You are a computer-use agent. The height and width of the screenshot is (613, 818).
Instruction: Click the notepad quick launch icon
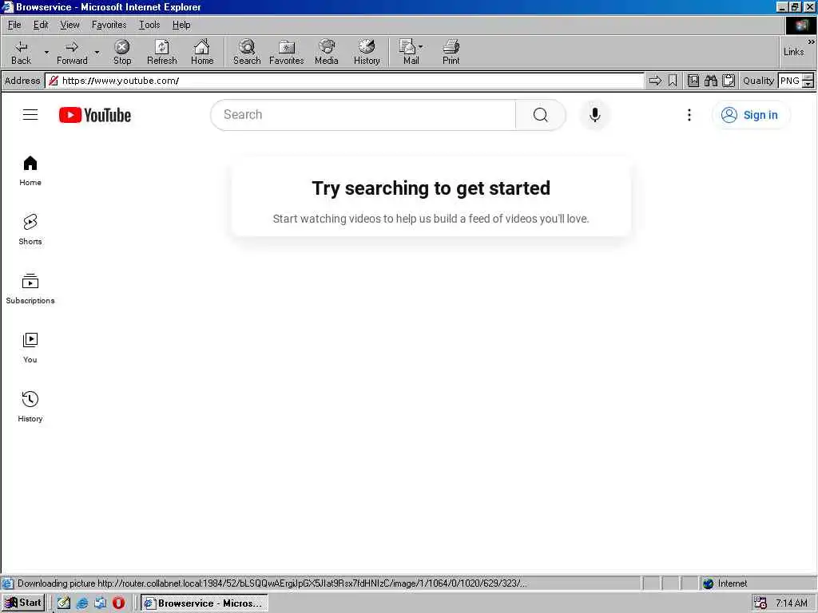click(64, 603)
